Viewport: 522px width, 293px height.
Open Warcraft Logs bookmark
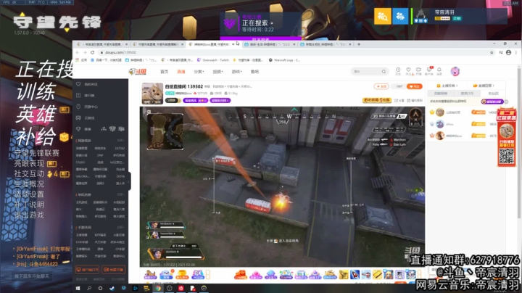click(284, 60)
